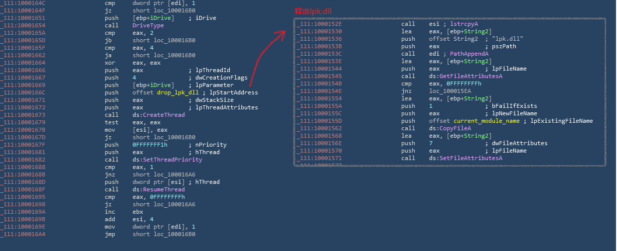Click the ds:SetThreadPriority call

pyautogui.click(x=167, y=160)
